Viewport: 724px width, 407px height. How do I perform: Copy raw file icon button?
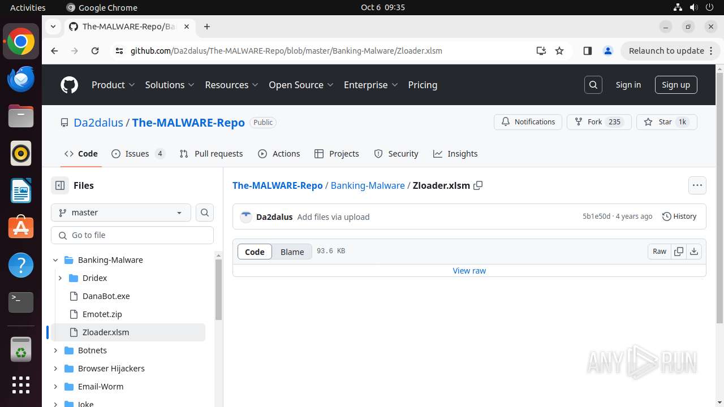click(x=679, y=252)
